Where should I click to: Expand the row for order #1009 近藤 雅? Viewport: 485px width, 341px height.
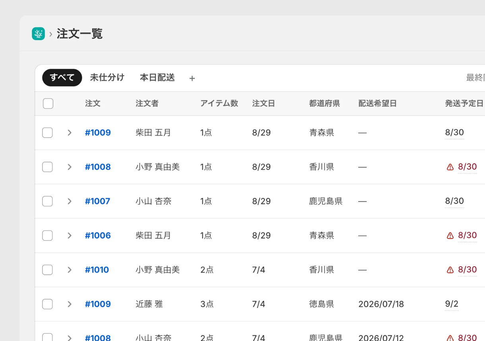70,304
